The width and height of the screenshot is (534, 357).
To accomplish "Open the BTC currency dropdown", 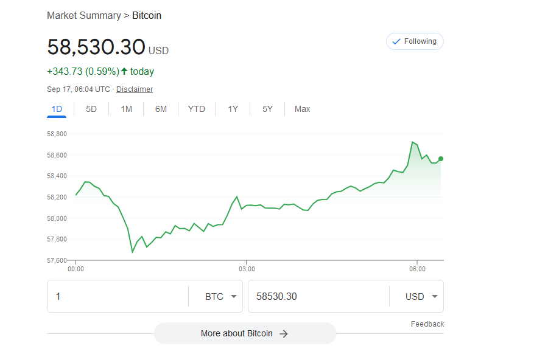I will (x=220, y=296).
